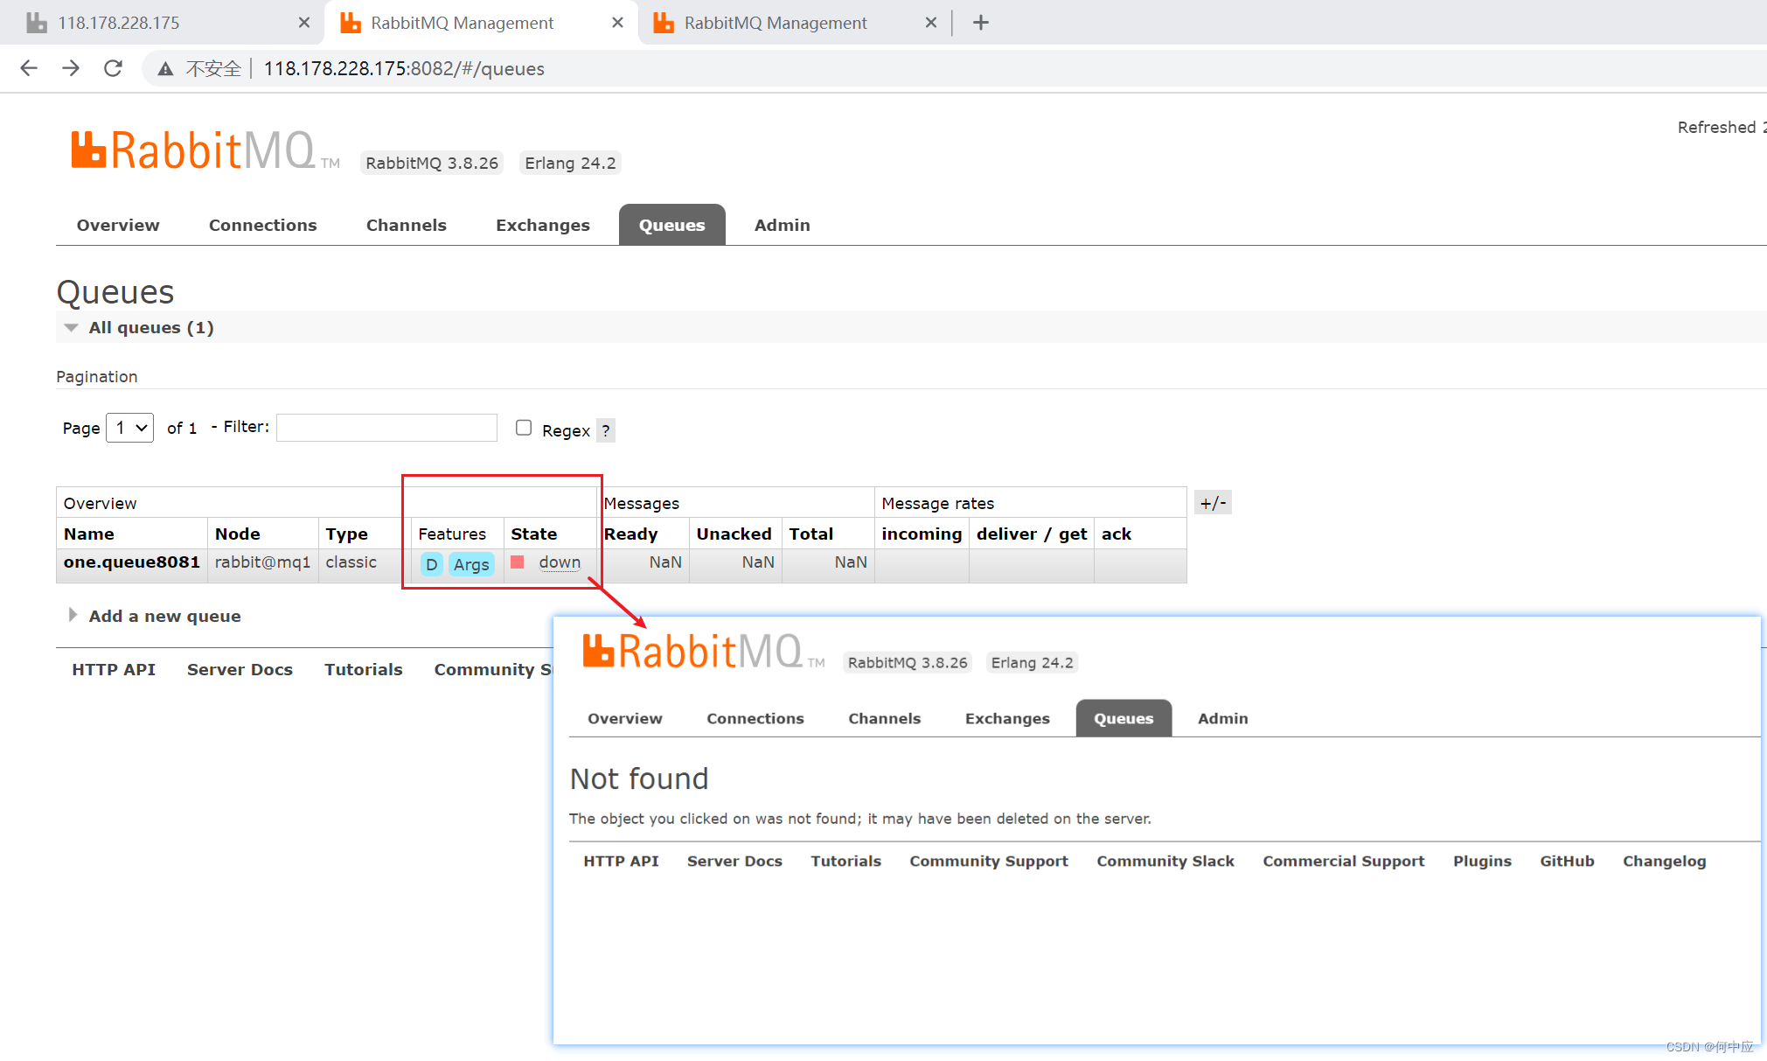Open Channels tab in Not found popup
Viewport: 1767px width, 1061px height.
885,718
